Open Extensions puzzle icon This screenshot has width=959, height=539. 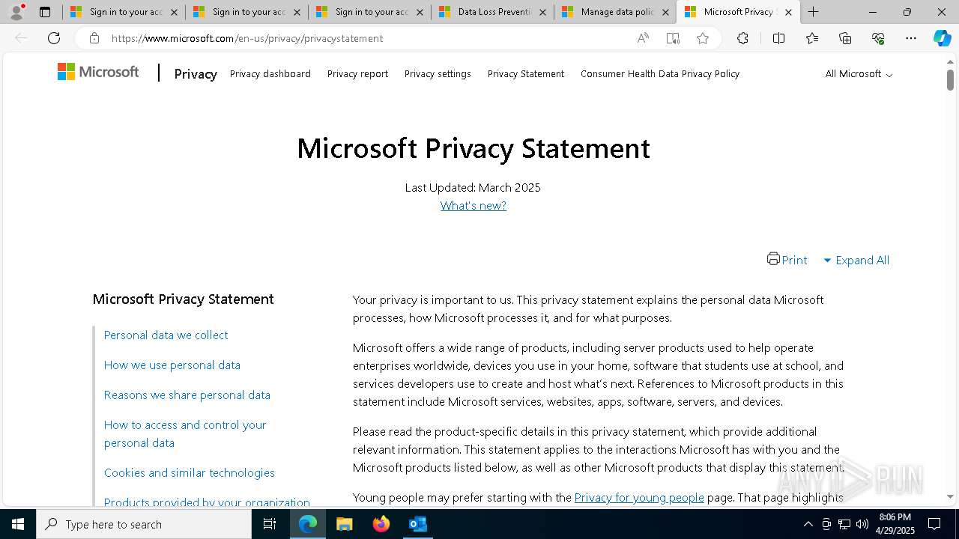click(x=742, y=38)
